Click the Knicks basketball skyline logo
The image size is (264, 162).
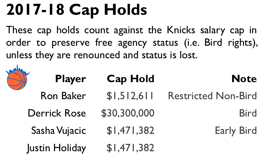pyautogui.click(x=18, y=77)
